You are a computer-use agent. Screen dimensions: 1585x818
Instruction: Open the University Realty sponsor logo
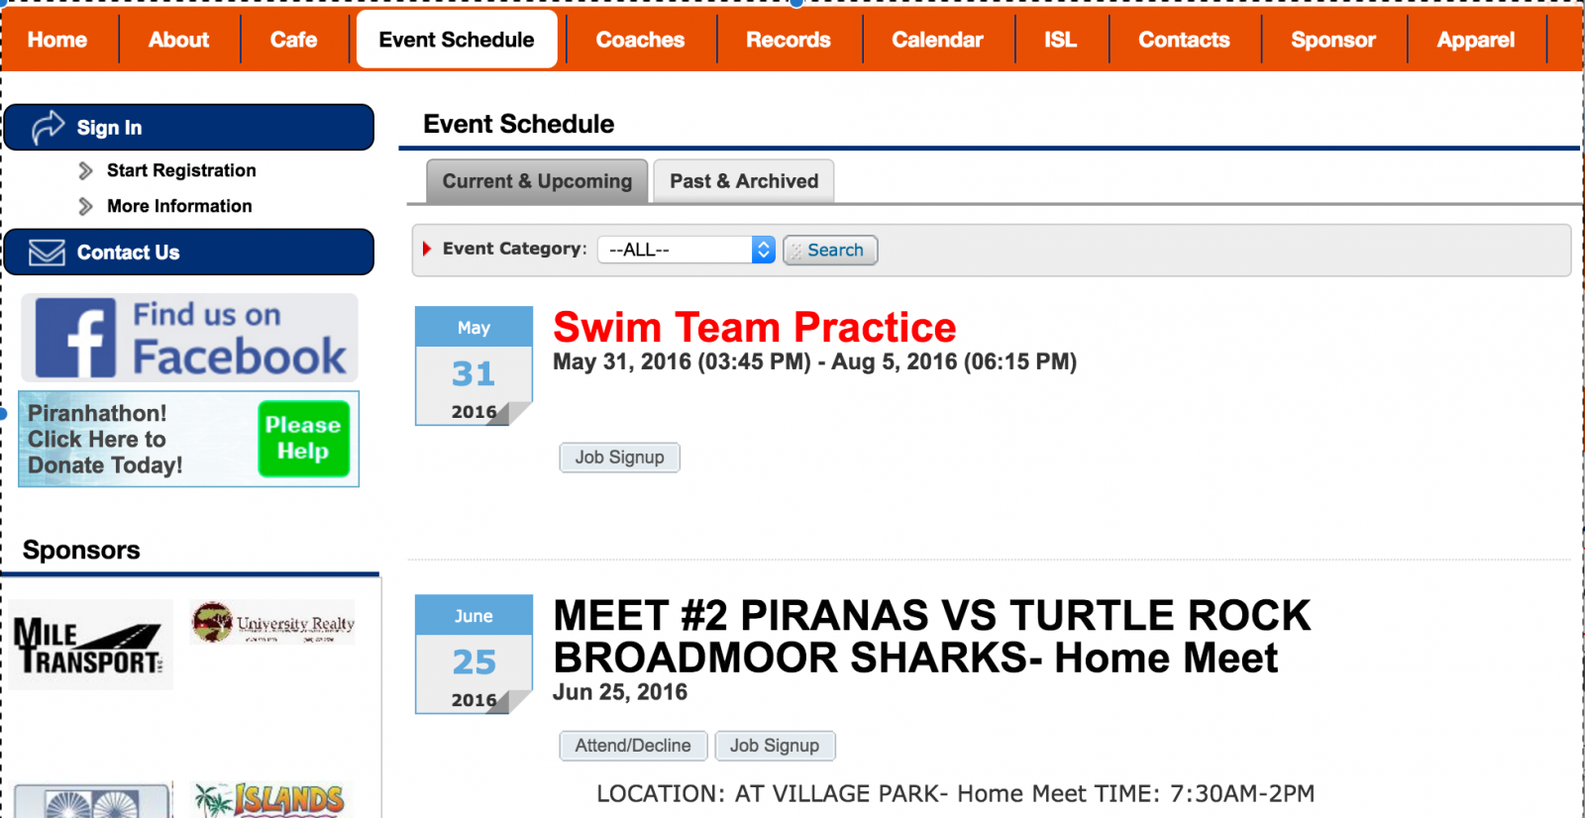272,623
